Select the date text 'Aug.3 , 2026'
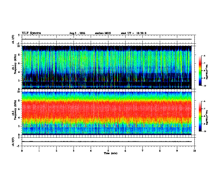The image size is (219, 169). pyautogui.click(x=77, y=33)
